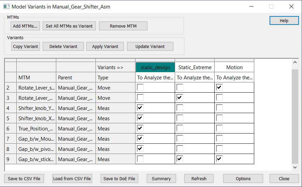This screenshot has width=302, height=187.
Task: Click the Apply Variant button
Action: [x=105, y=47]
